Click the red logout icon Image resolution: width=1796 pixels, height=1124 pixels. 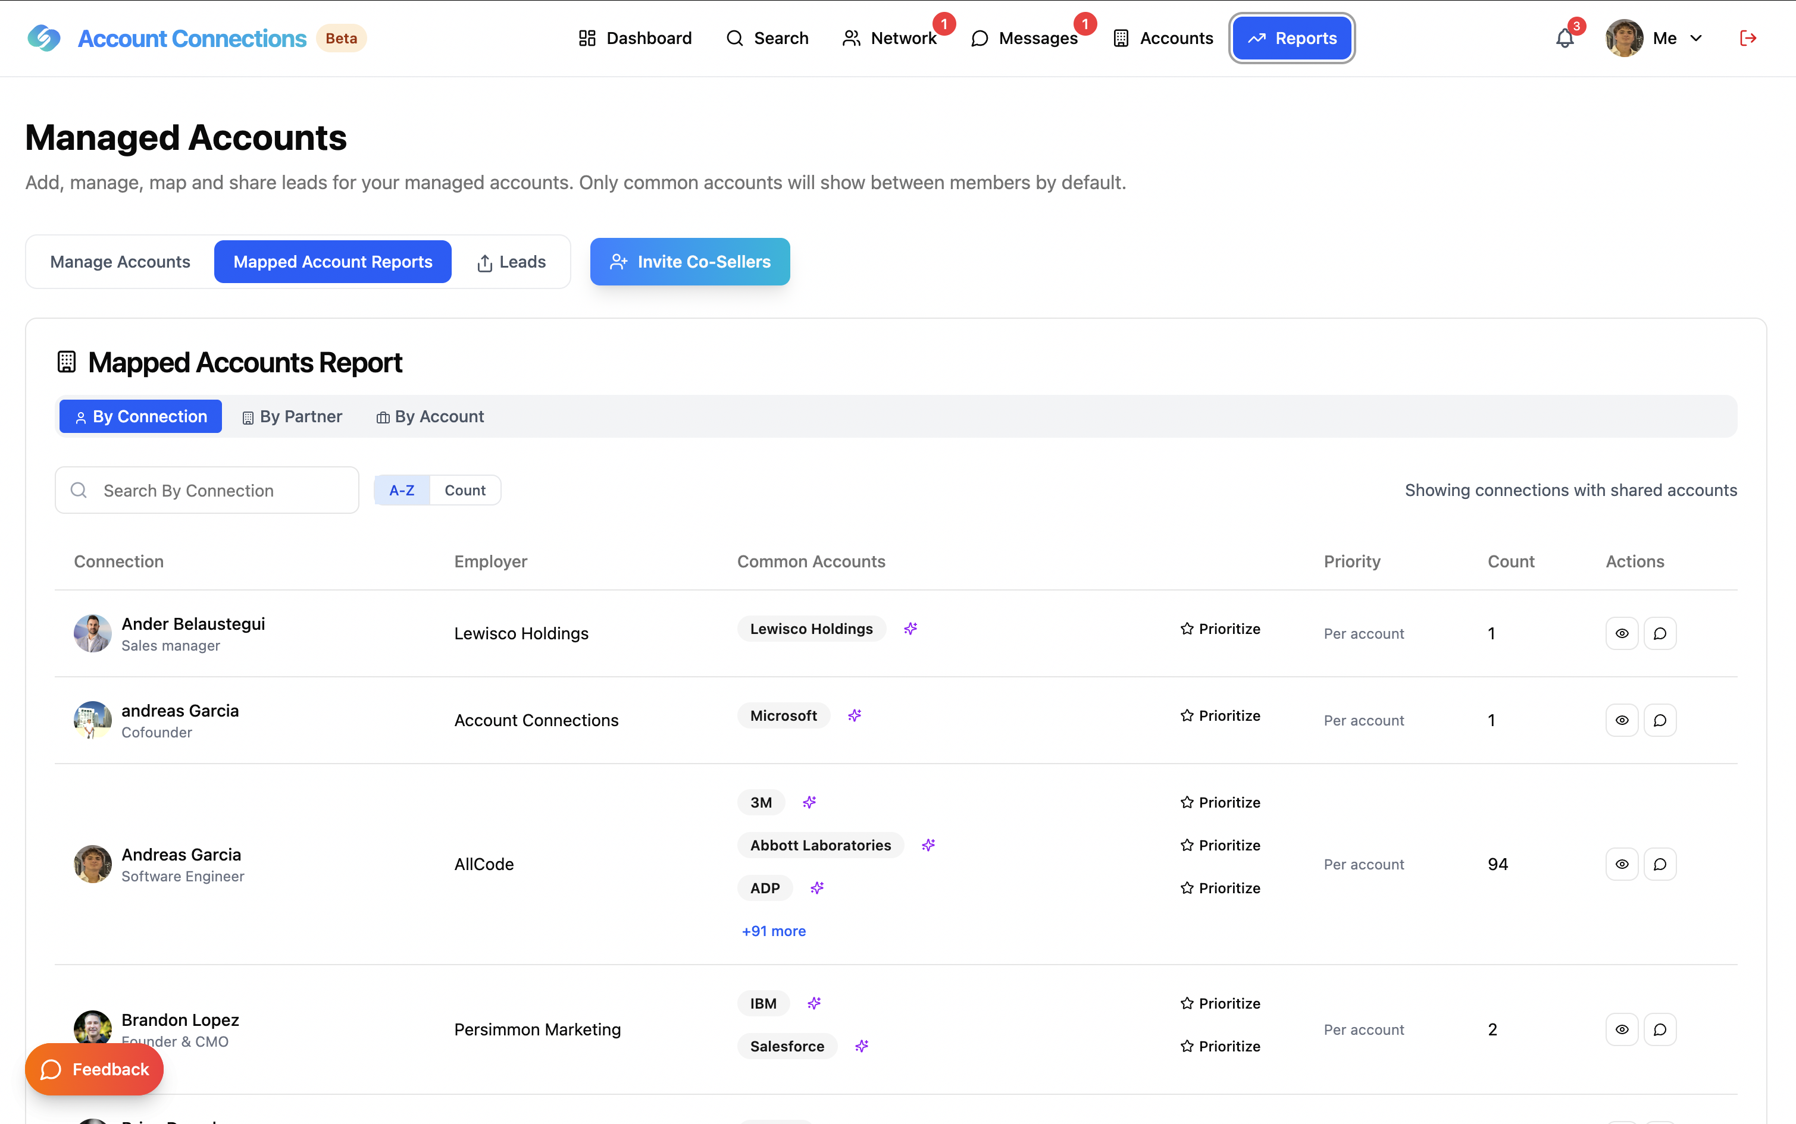tap(1748, 38)
